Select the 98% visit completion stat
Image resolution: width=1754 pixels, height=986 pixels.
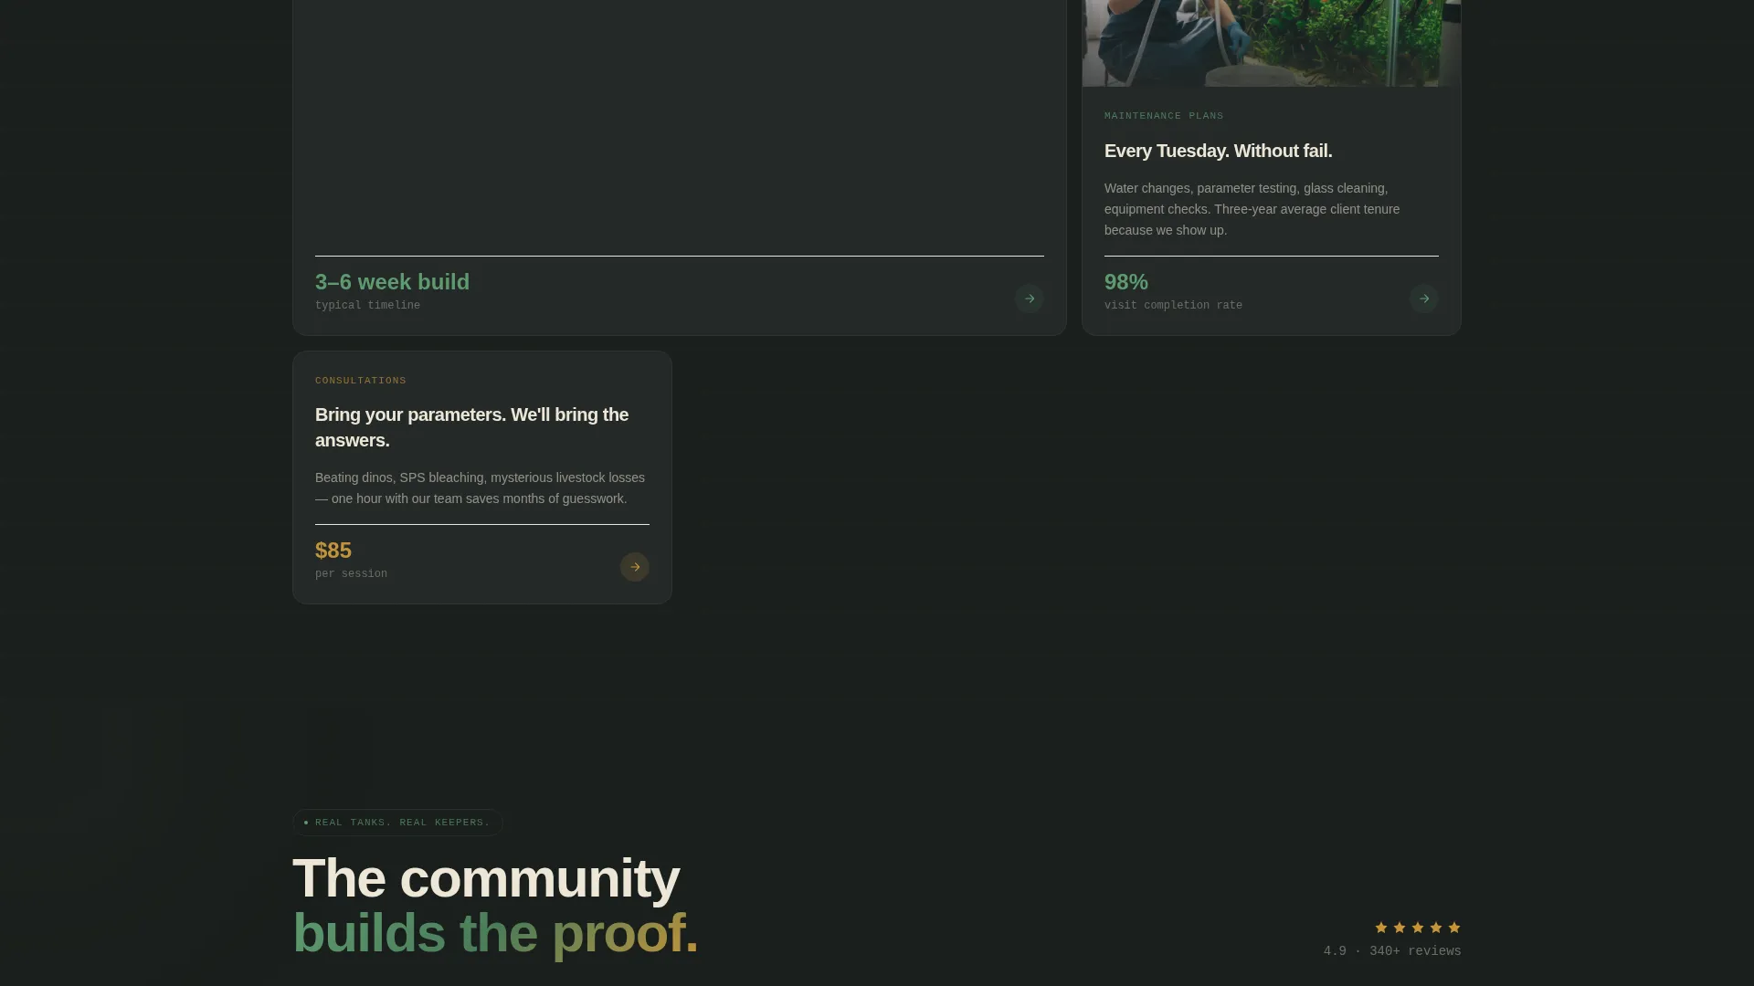pos(1173,291)
